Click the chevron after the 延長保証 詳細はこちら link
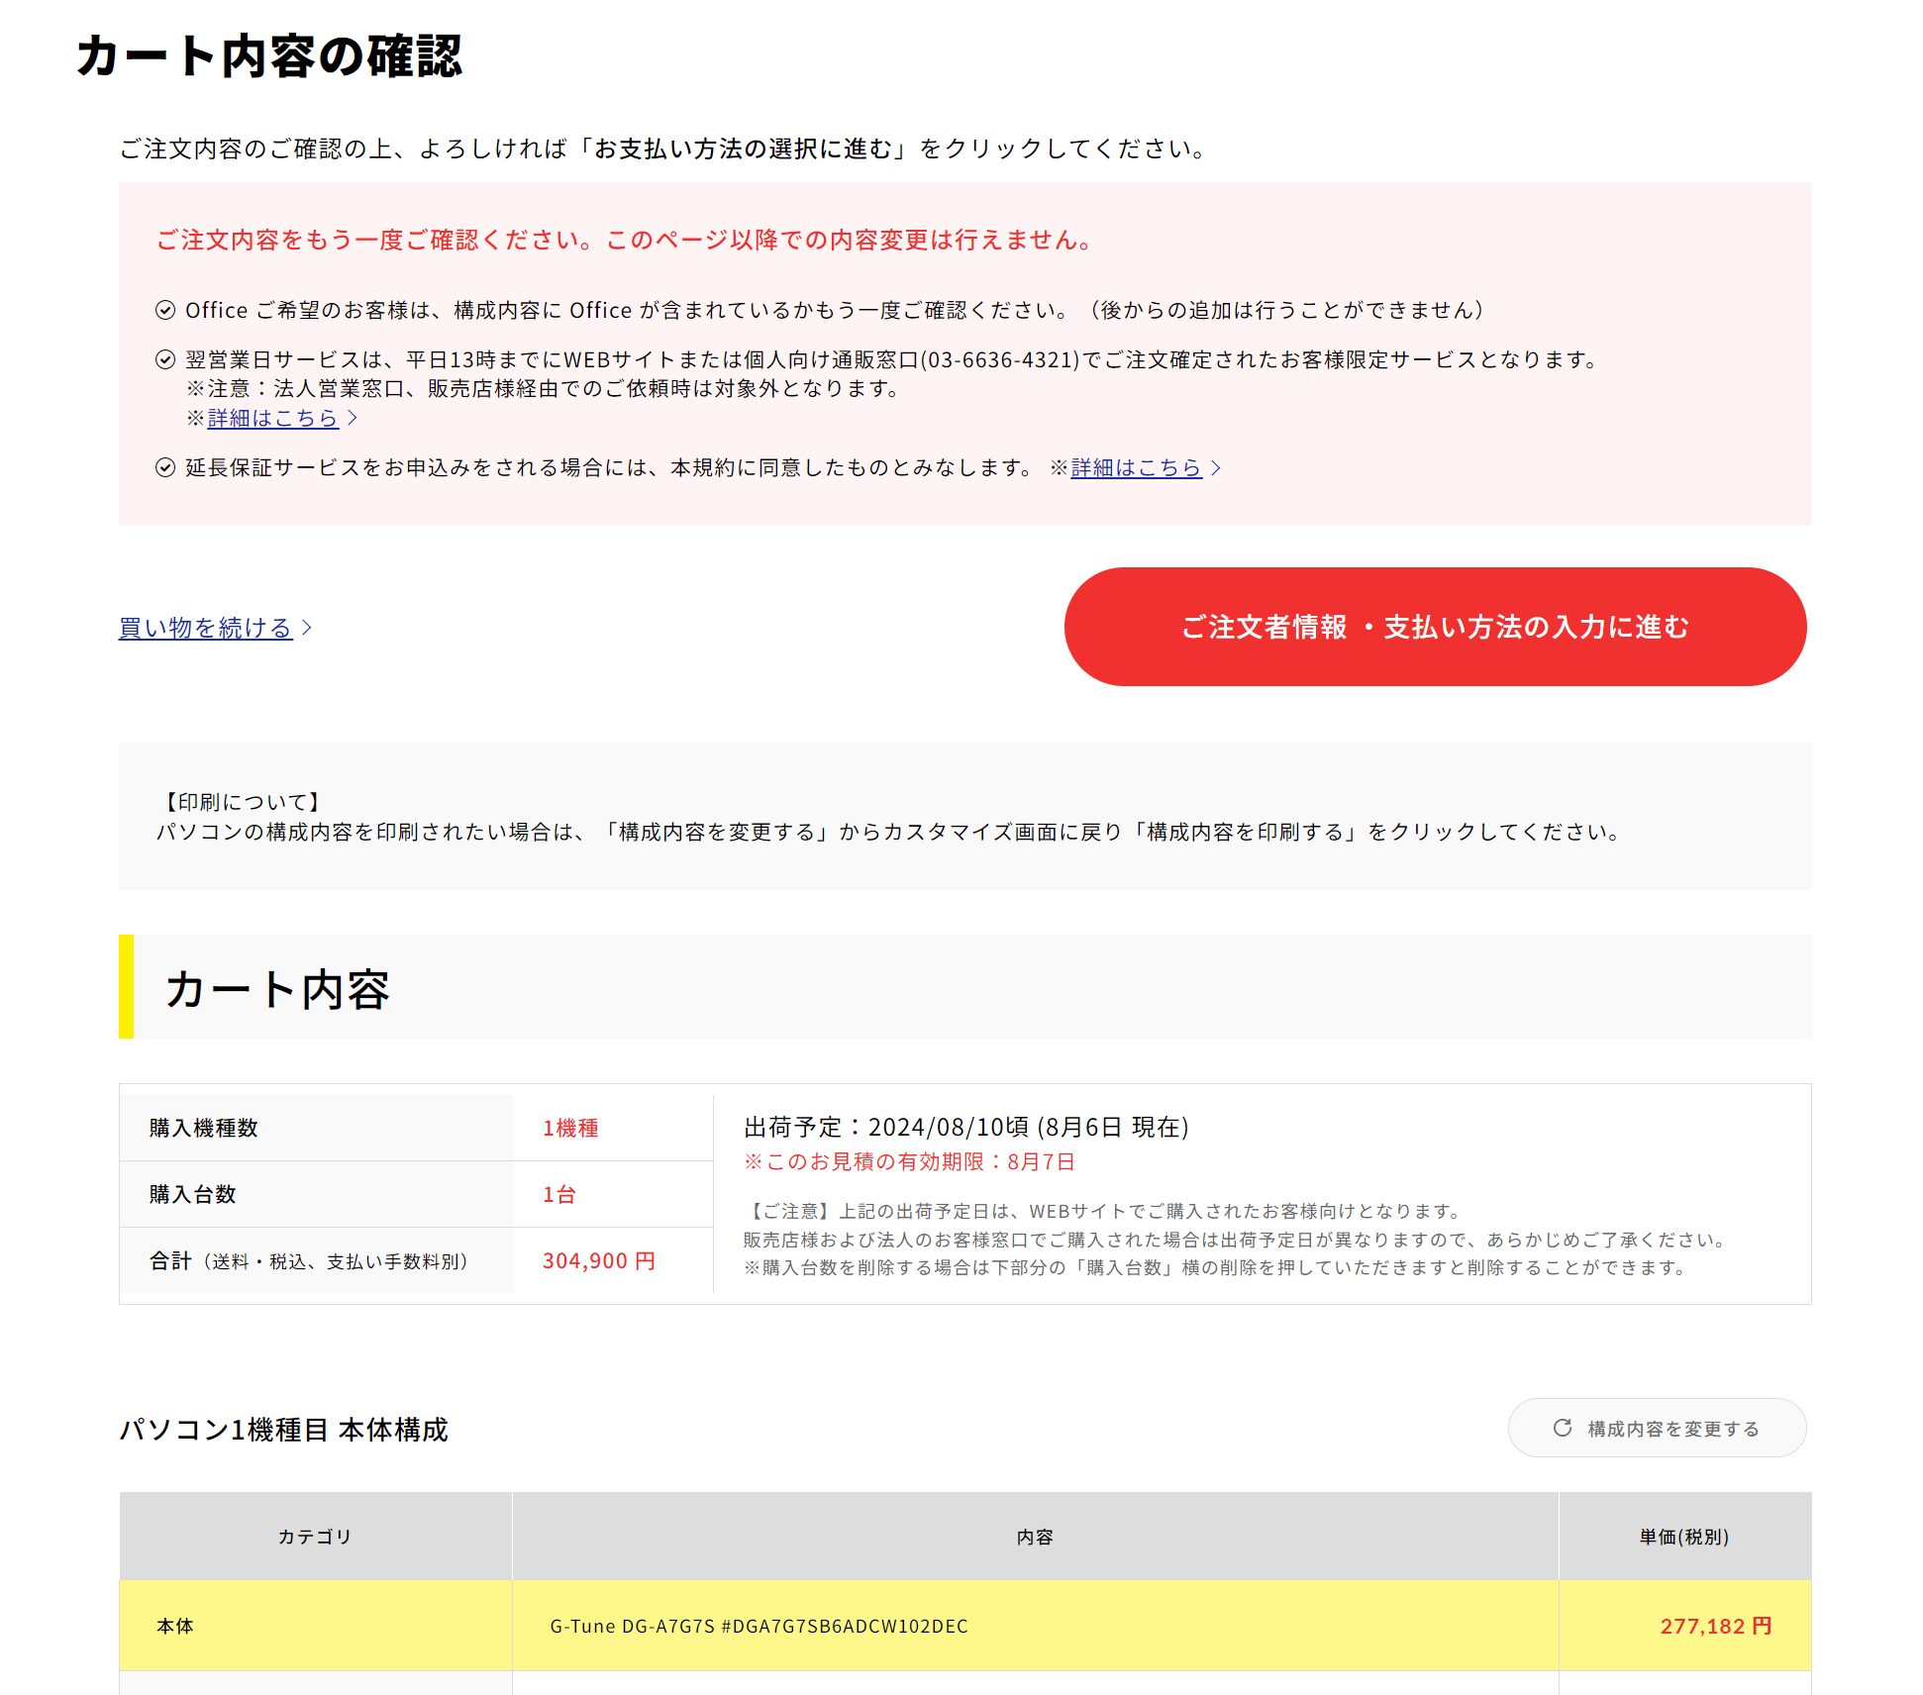 pos(1216,467)
